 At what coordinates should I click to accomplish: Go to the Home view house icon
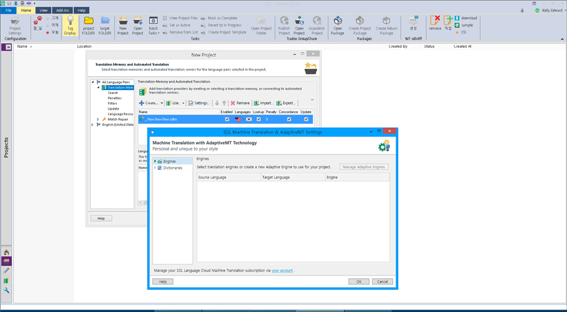coord(6,252)
